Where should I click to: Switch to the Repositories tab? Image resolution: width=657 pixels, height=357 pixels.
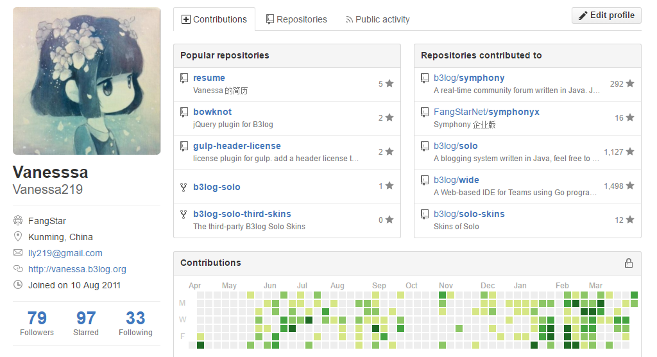pos(296,19)
